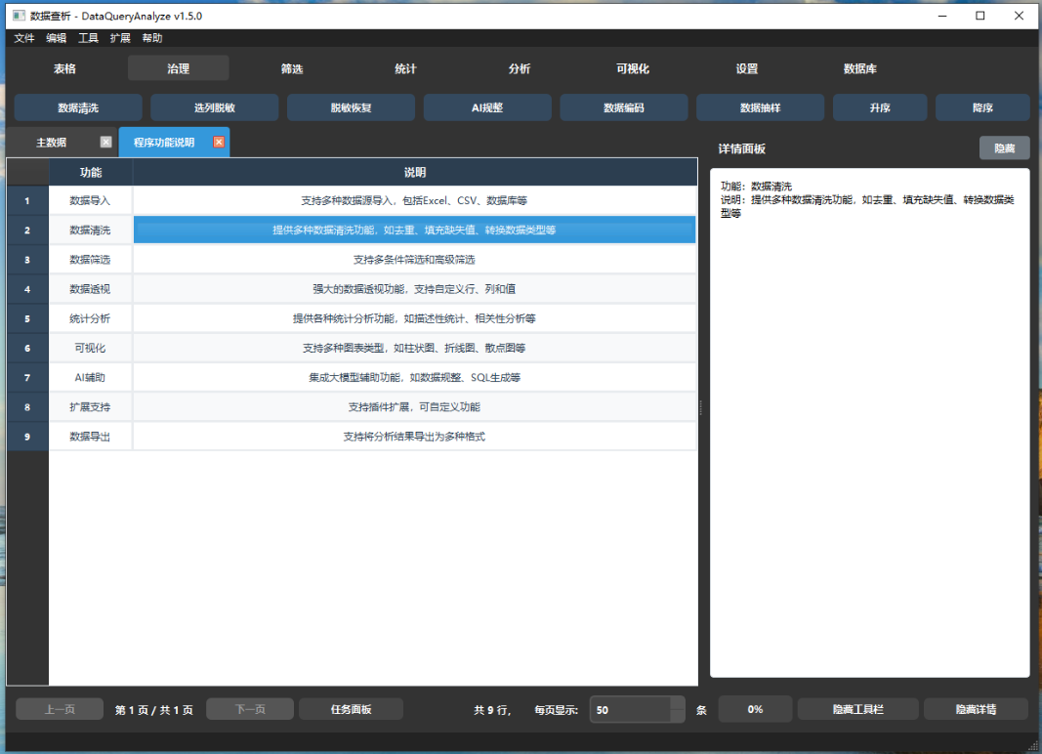This screenshot has width=1042, height=754.
Task: Open the 编辑 menu
Action: pyautogui.click(x=57, y=38)
